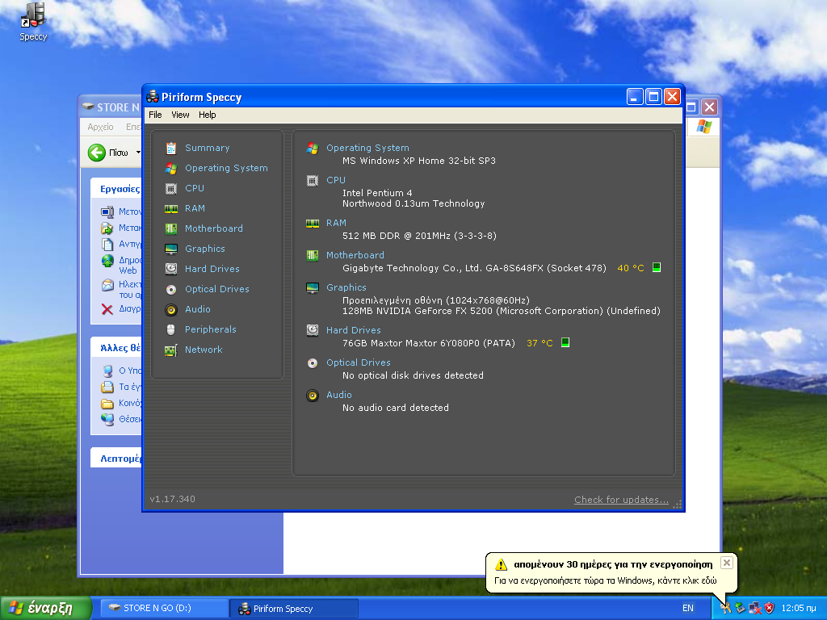The width and height of the screenshot is (827, 620).
Task: Click the Hard Drives heading link in summary
Action: pos(354,330)
